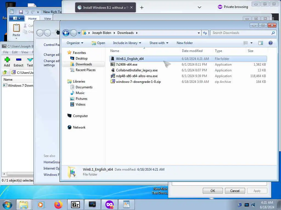The height and width of the screenshot is (210, 281).
Task: Switch to View tab in WordPad
Action: coord(47,19)
